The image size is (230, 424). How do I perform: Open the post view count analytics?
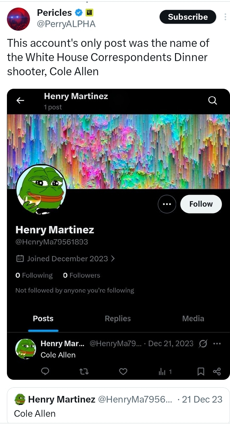click(x=165, y=372)
